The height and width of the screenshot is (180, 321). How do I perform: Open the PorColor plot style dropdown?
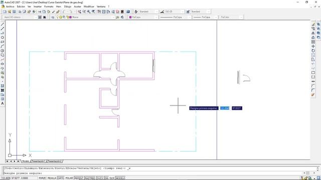coord(241,17)
